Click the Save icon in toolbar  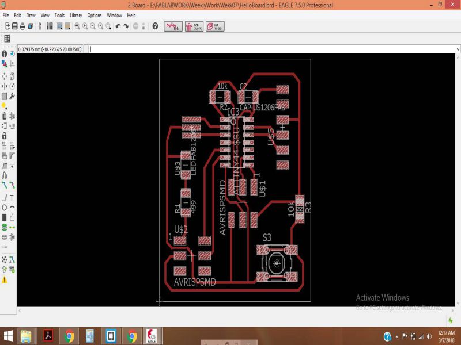point(15,26)
